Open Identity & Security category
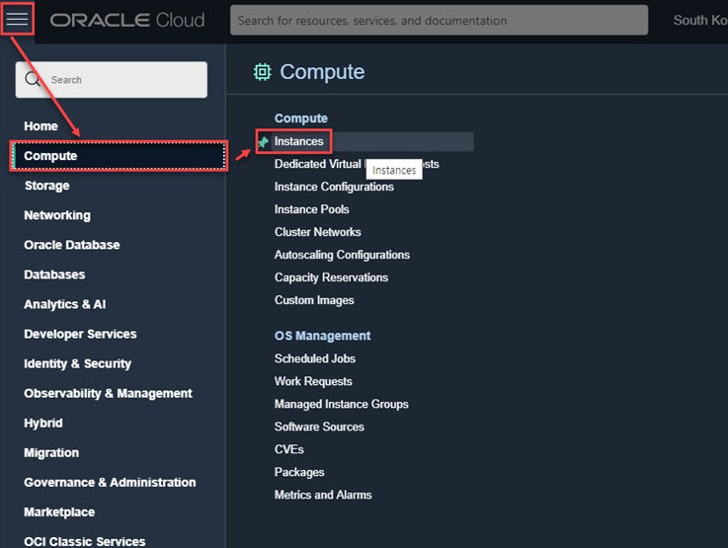Image resolution: width=728 pixels, height=548 pixels. 77,363
